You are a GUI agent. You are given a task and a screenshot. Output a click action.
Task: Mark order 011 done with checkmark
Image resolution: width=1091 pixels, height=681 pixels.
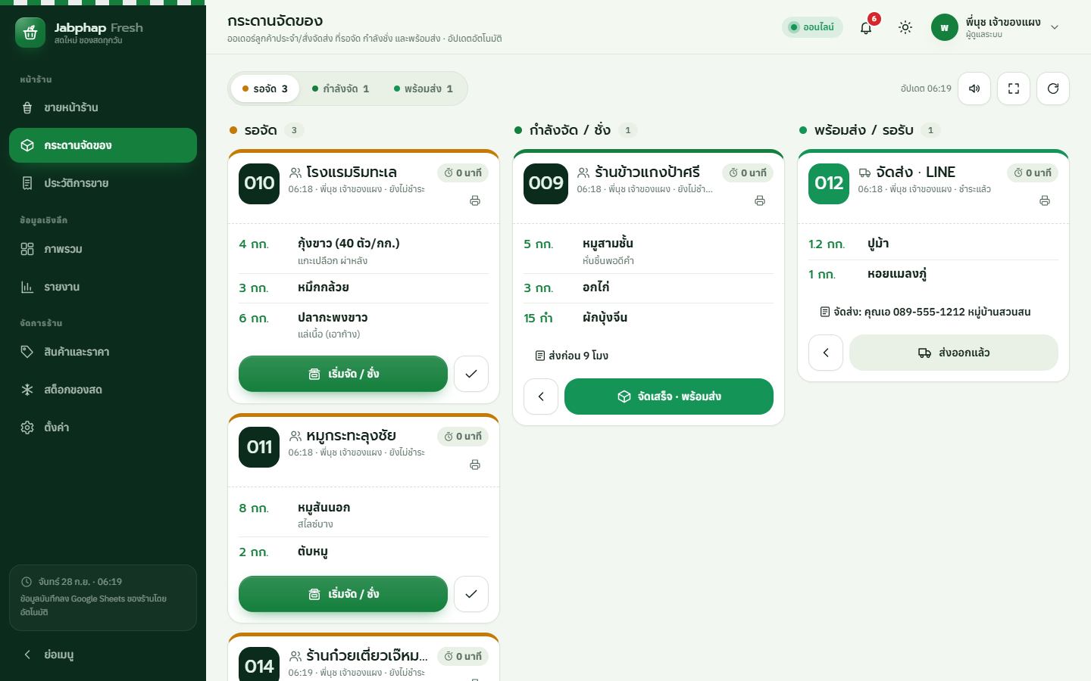pyautogui.click(x=471, y=594)
